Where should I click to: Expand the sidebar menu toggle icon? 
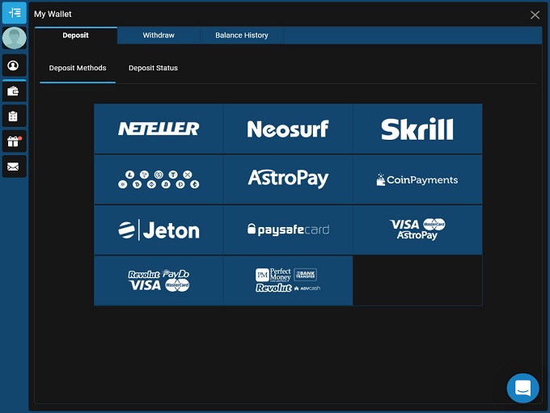coord(14,13)
